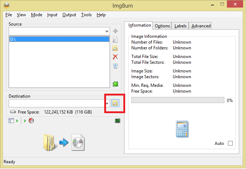Click into the Destination path field
This screenshot has width=246, height=169.
coord(57,103)
